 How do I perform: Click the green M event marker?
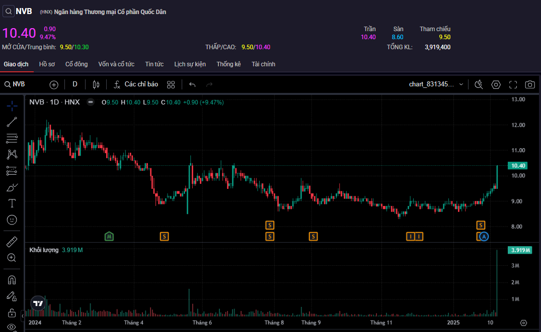(109, 236)
